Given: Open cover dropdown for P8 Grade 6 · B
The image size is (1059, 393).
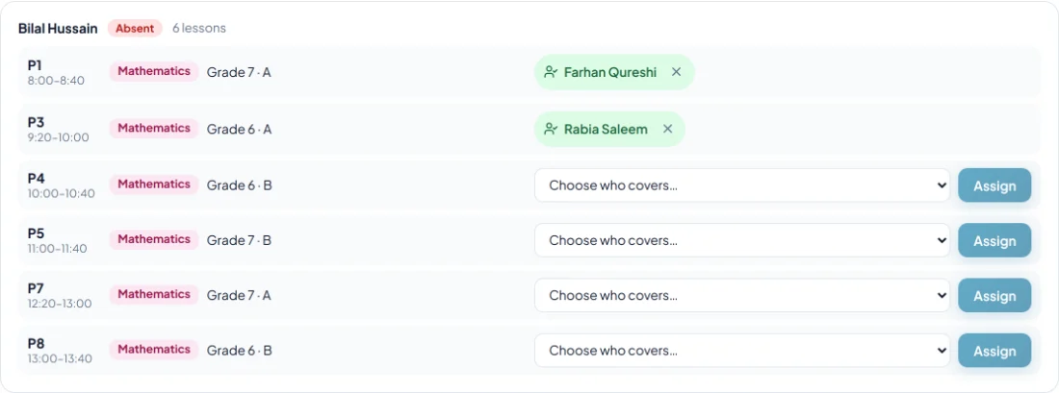Looking at the screenshot, I should coord(742,351).
